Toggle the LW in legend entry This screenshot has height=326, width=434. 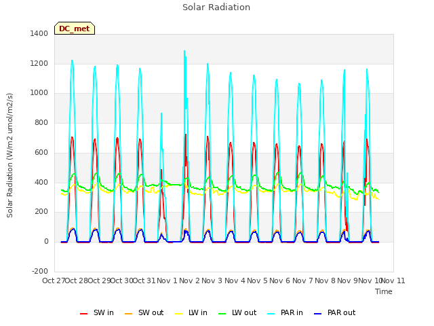tap(191, 312)
